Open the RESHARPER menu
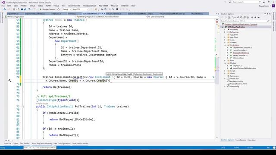 [x=103, y=6]
